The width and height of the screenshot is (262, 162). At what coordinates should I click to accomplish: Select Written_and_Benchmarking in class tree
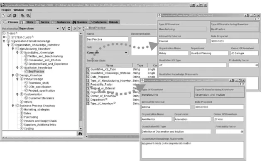click(45, 56)
